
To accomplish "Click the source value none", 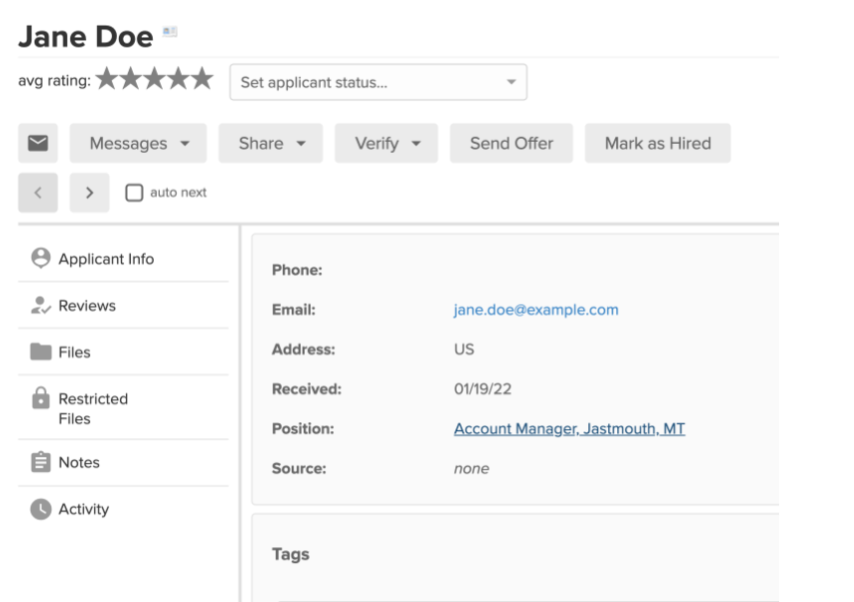I will point(471,468).
